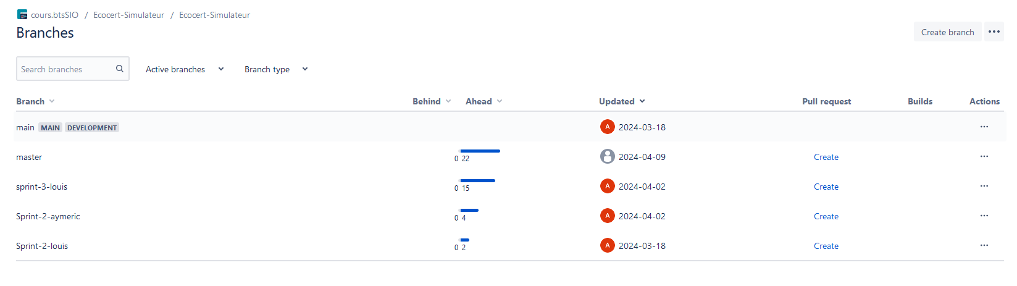
Task: Open actions menu for sprint-3-louis branch
Action: tap(984, 186)
